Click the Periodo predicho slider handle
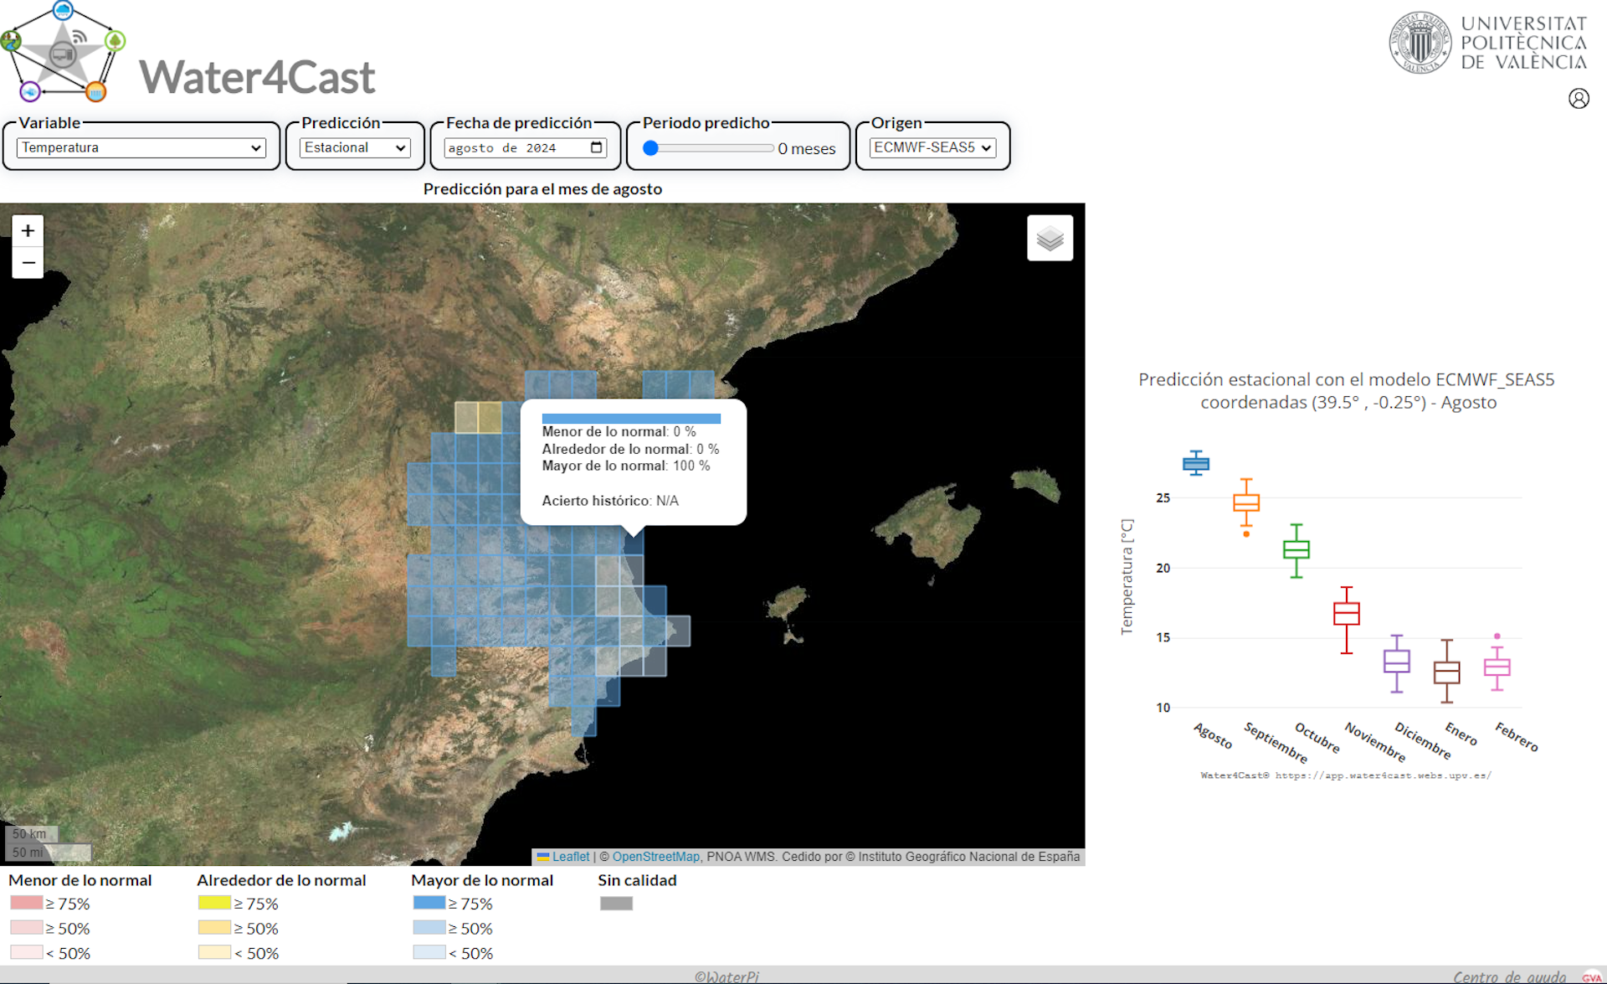Screen dimensions: 1607x984 [651, 148]
